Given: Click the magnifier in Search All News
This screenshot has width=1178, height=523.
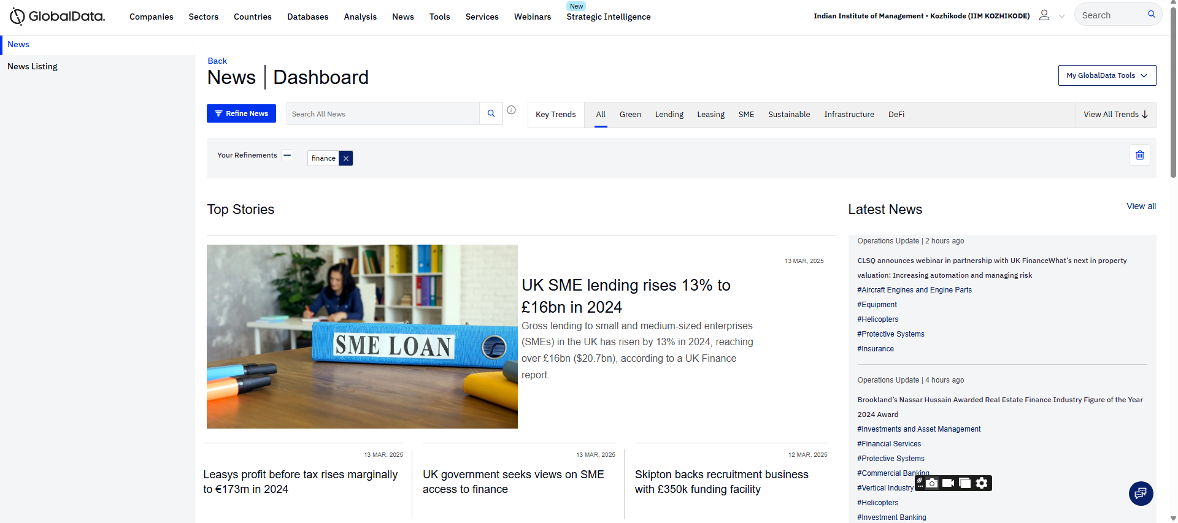Looking at the screenshot, I should 491,113.
